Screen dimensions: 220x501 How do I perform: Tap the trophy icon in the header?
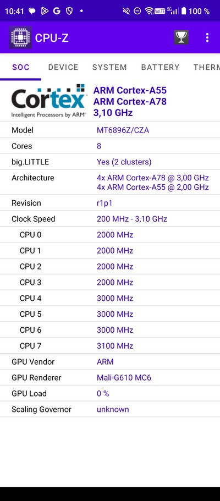point(181,38)
